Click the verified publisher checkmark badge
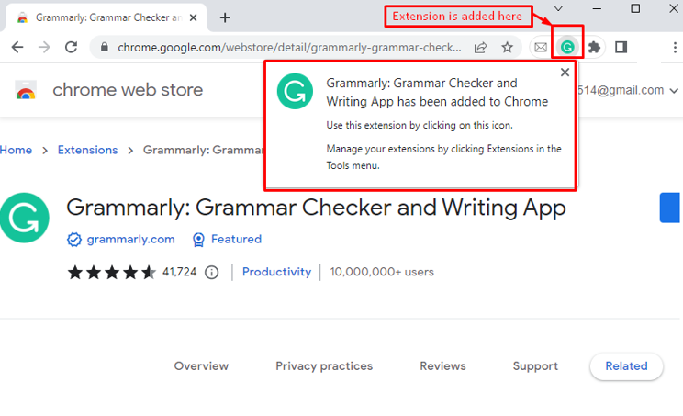The image size is (683, 416). pos(74,239)
